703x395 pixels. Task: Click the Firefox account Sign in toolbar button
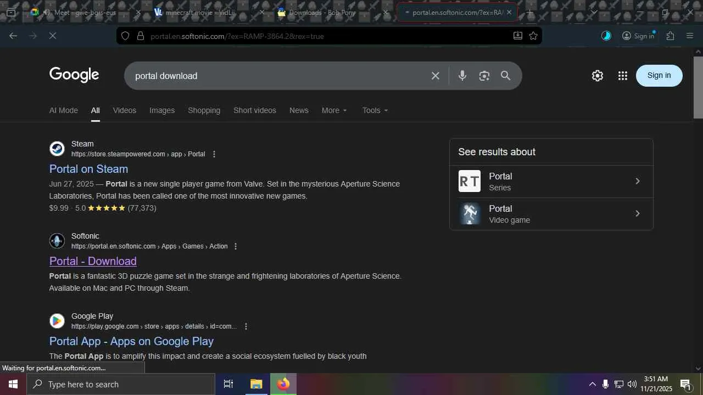pos(638,36)
